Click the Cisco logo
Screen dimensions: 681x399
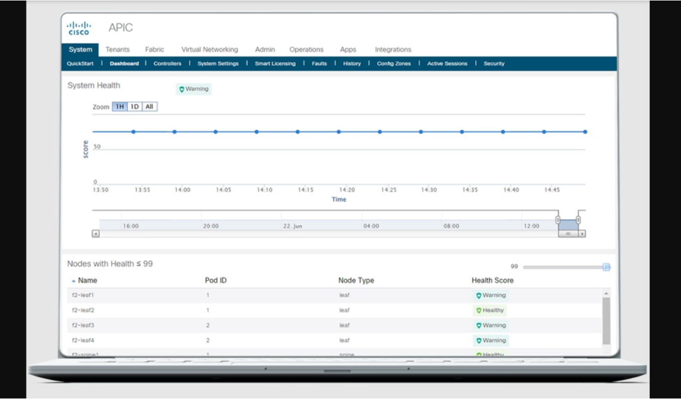click(78, 28)
